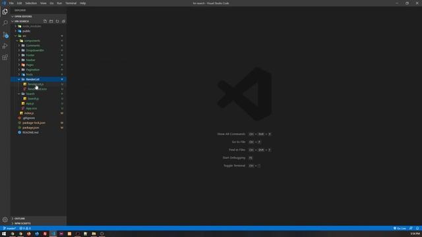
Task: Open the Run menu
Action: [59, 3]
